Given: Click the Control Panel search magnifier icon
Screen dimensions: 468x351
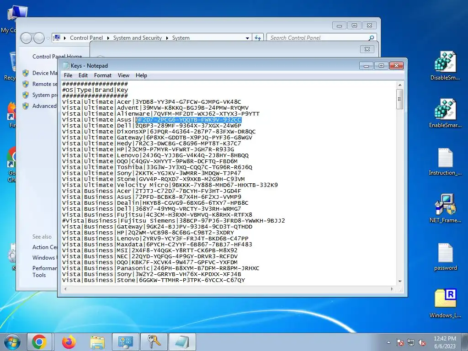Looking at the screenshot, I should click(371, 38).
